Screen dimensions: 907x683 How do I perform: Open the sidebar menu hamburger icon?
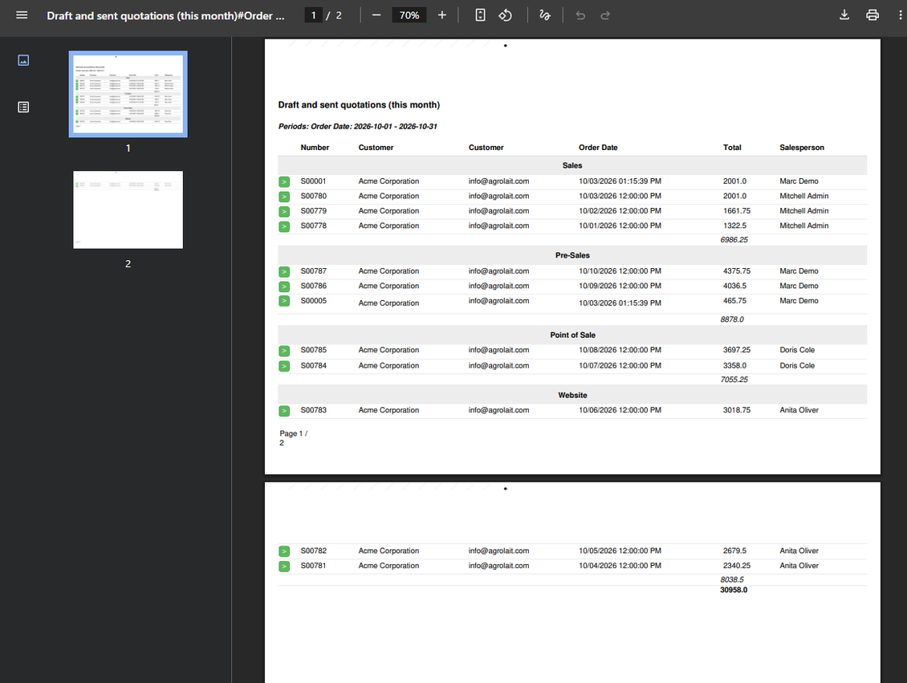click(22, 15)
